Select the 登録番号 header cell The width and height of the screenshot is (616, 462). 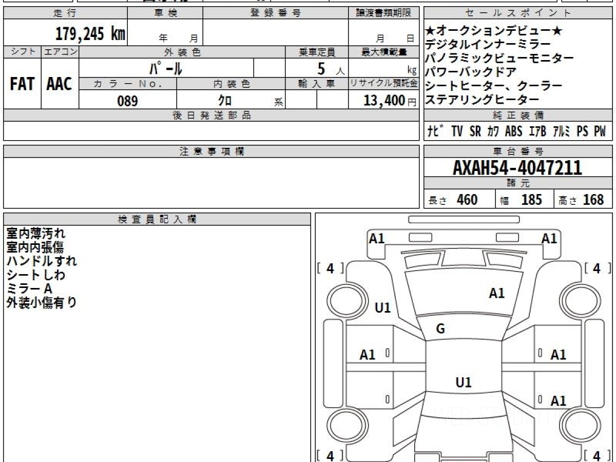pyautogui.click(x=276, y=13)
